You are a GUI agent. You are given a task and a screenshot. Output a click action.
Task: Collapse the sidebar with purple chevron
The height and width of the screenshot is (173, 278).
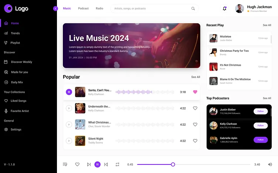55,9
